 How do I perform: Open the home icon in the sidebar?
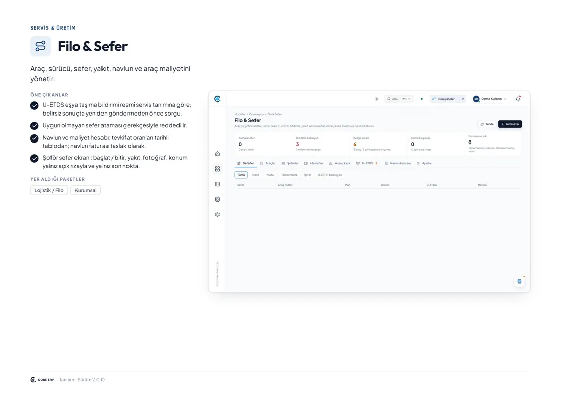(217, 154)
